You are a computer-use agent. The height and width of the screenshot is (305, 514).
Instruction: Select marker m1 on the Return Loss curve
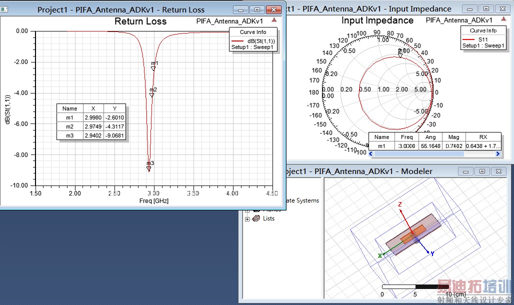153,68
